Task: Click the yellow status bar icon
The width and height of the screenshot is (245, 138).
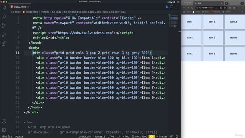Action: pos(152,136)
